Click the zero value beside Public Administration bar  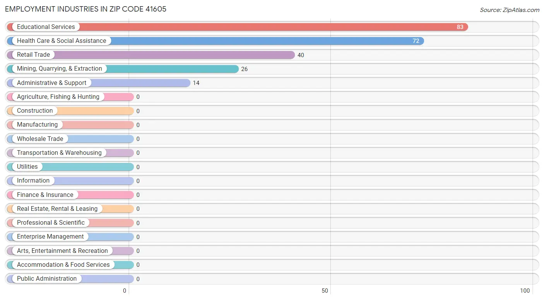click(138, 279)
